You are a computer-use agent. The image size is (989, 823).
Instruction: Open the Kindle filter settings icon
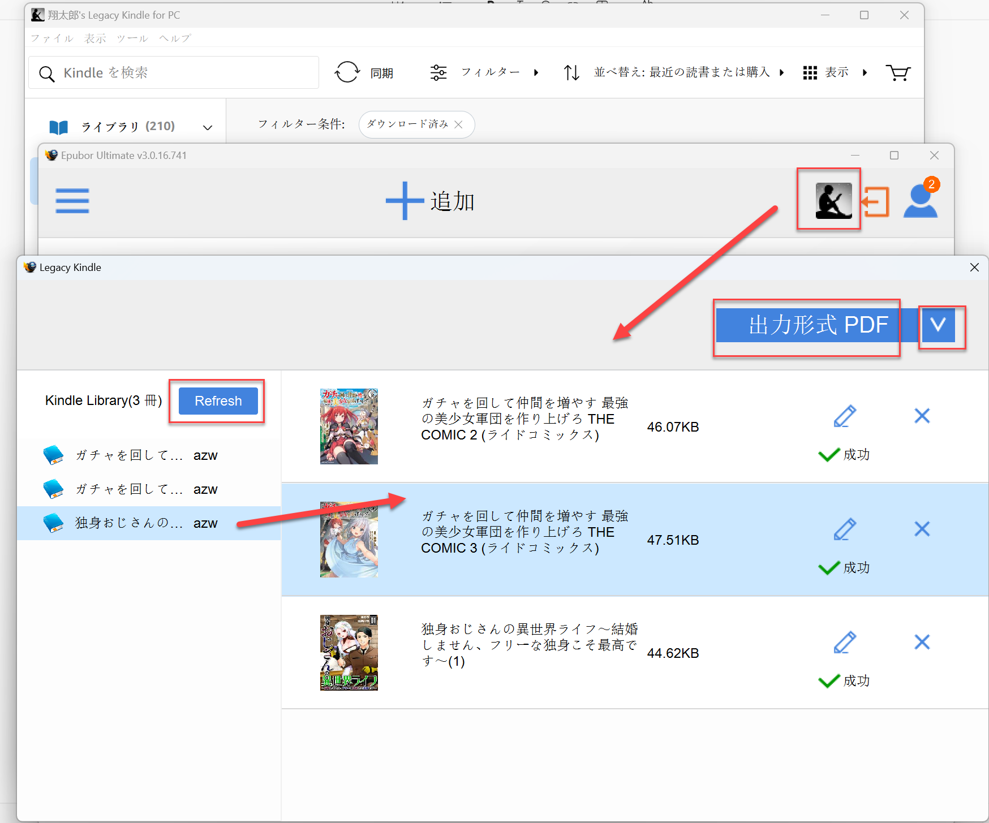pyautogui.click(x=438, y=72)
